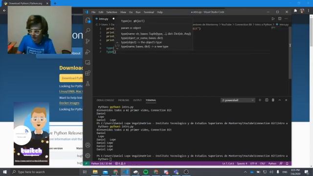The image size is (313, 176).
Task: Open a new browser tab
Action: coord(55,3)
